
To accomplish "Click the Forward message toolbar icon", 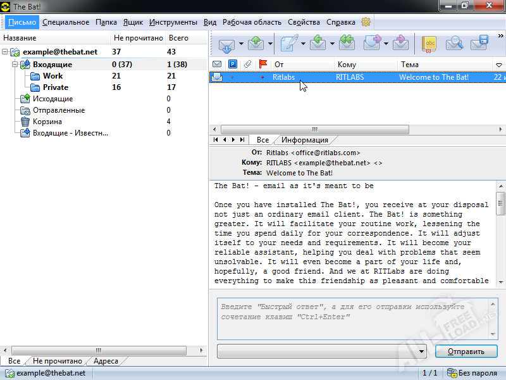I will [x=373, y=44].
